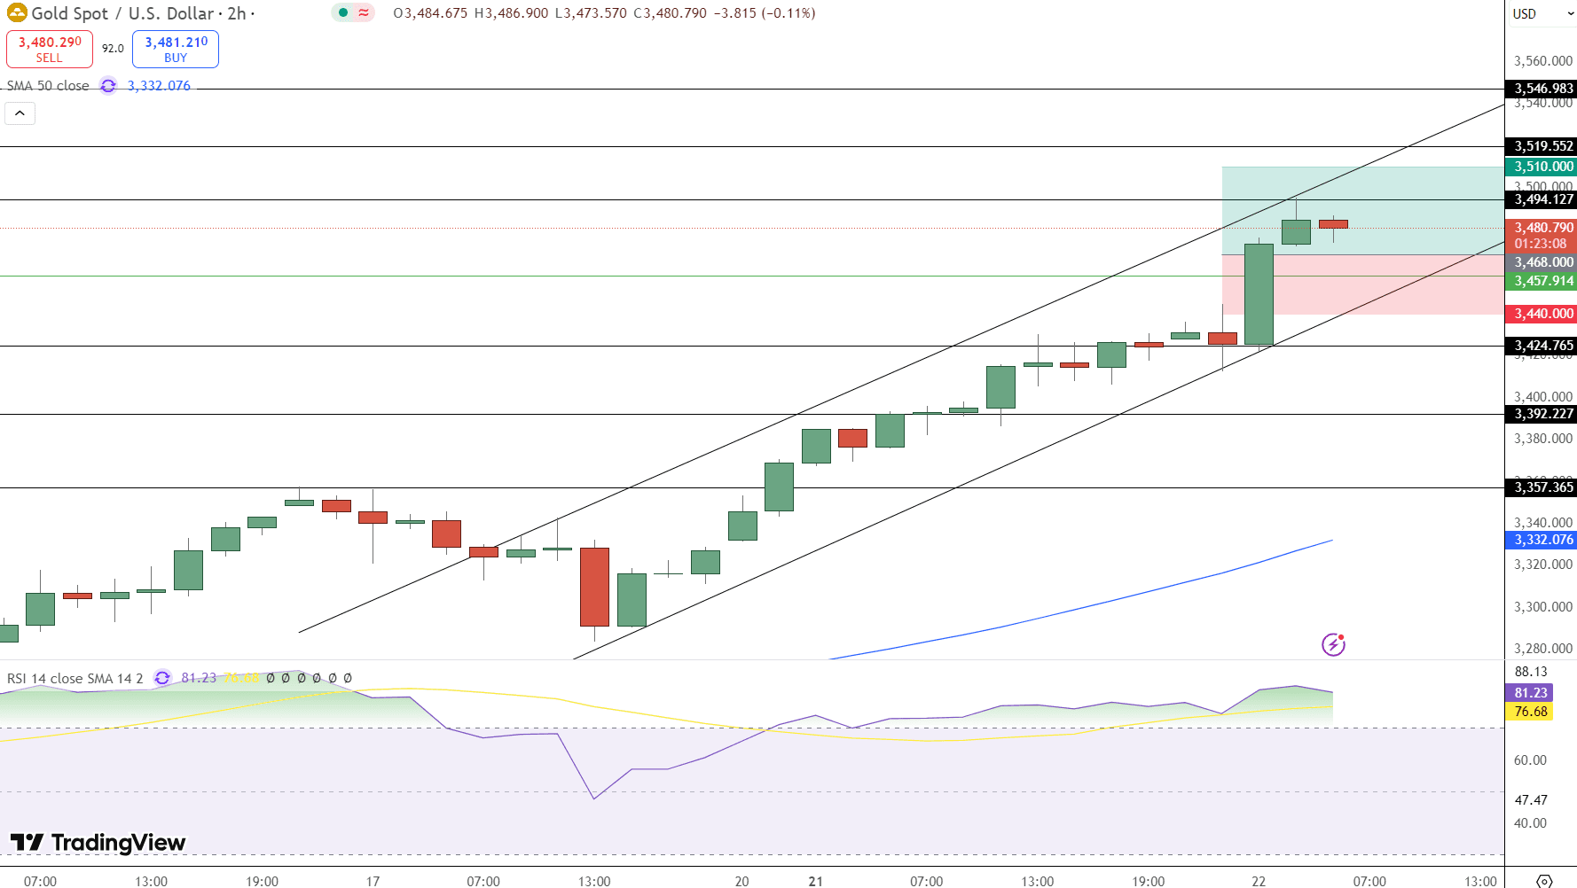Click the 3,480.290 SELL button
Image resolution: width=1577 pixels, height=888 pixels.
click(50, 49)
